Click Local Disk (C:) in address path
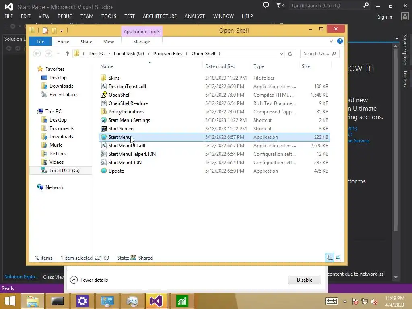The width and height of the screenshot is (412, 309). pyautogui.click(x=129, y=54)
